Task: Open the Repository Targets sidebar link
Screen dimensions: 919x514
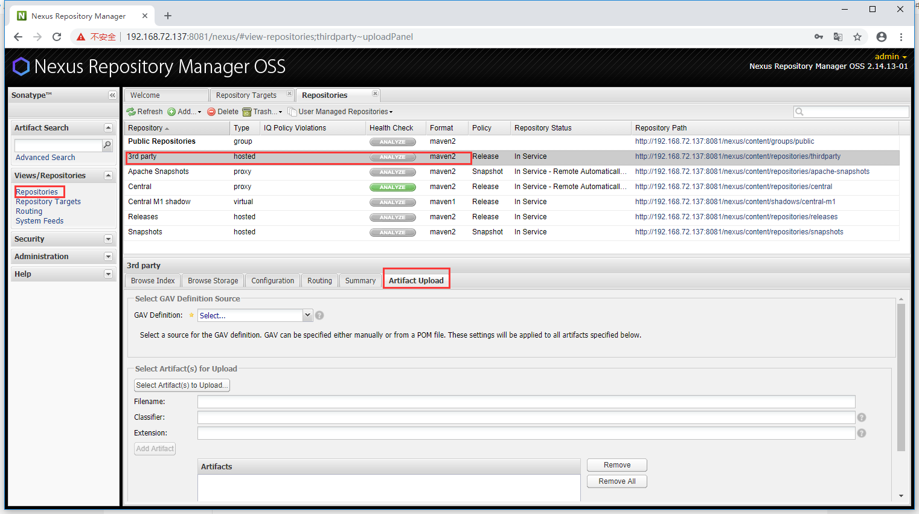Action: point(48,202)
